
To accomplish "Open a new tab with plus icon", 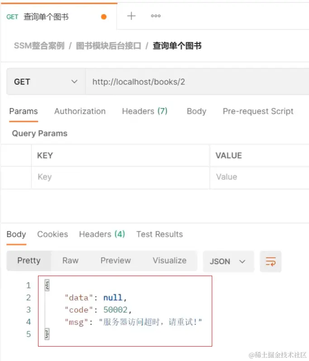I will 131,16.
